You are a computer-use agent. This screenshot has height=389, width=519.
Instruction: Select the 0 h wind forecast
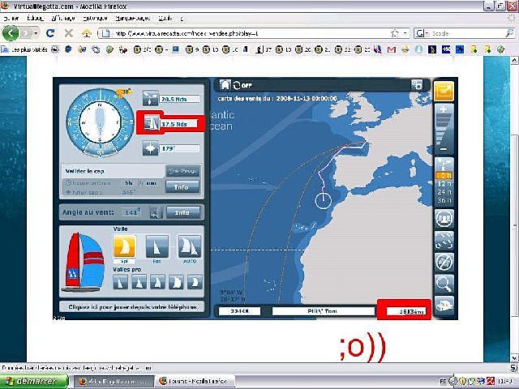click(444, 176)
